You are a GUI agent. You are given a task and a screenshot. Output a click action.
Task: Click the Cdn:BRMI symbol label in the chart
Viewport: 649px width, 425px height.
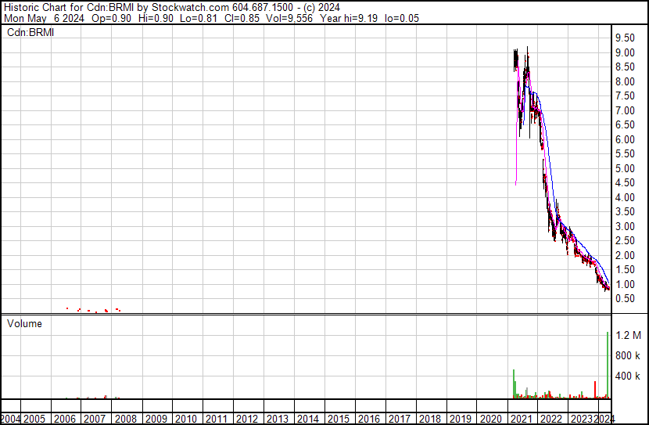tap(30, 33)
